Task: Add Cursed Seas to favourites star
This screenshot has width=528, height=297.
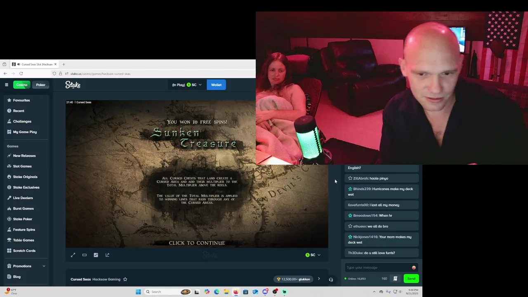Action: tap(125, 279)
